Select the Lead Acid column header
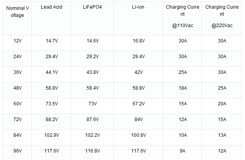 (x=52, y=18)
